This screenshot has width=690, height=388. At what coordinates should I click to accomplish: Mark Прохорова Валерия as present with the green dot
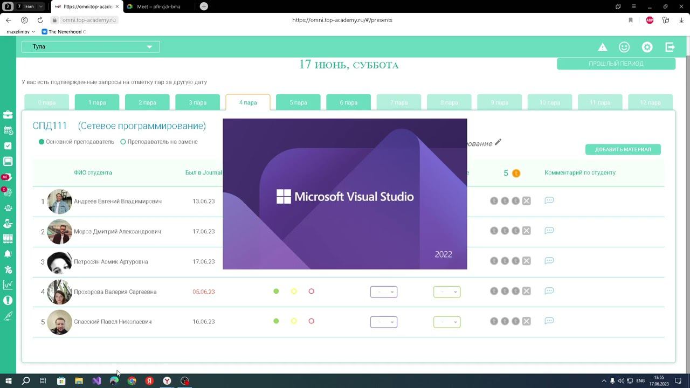click(276, 292)
